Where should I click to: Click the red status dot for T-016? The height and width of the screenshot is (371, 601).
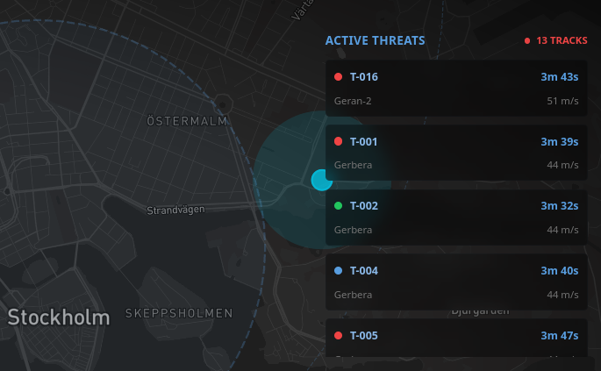[x=338, y=76]
